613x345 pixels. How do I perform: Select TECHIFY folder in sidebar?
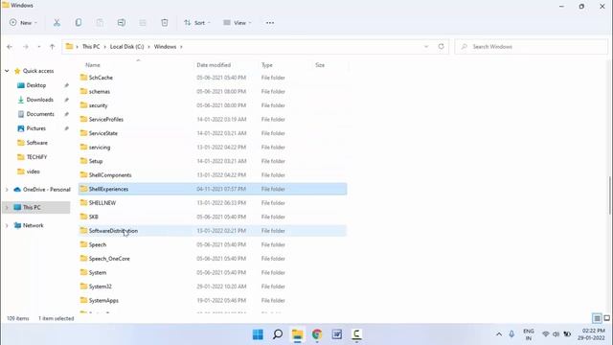36,157
